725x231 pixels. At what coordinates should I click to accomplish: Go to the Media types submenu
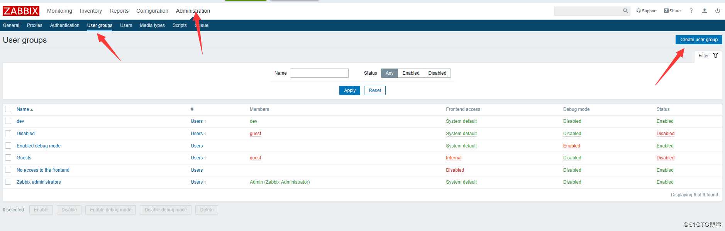152,25
